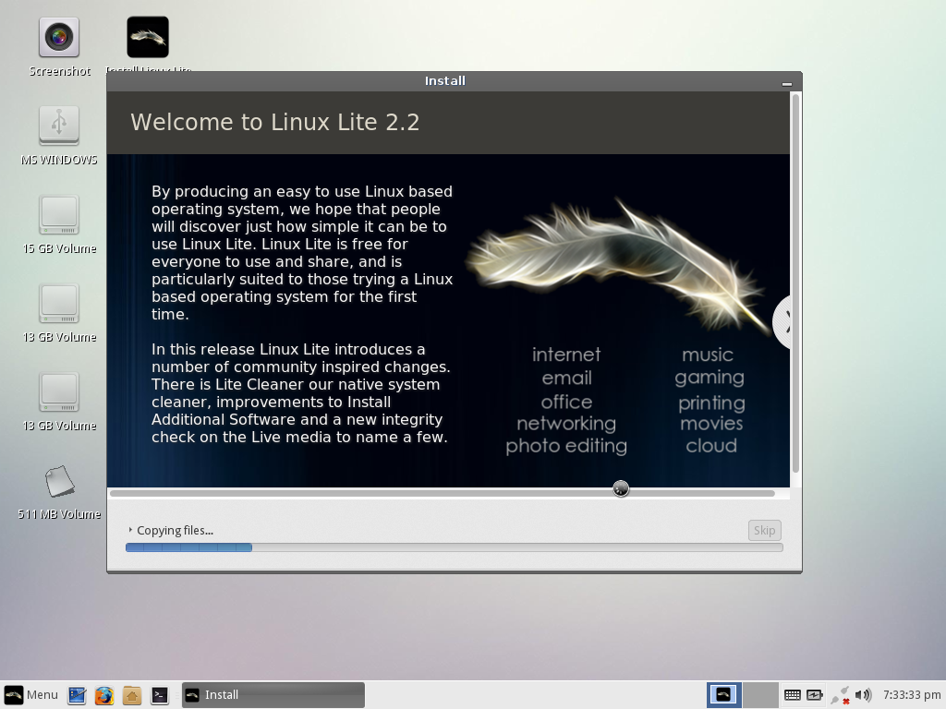The image size is (946, 709).
Task: Click the busy spinner cursor icon on scrollbar
Action: (621, 488)
